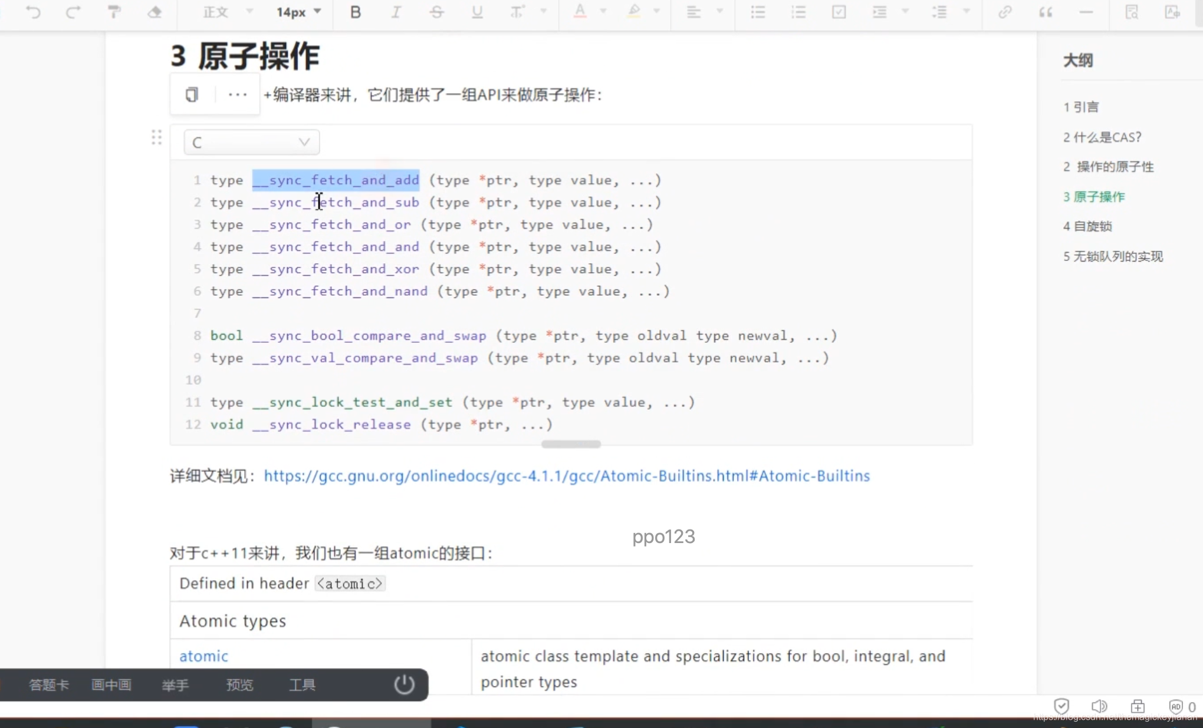Open the gcc Atomic-Builtins documentation link

click(566, 476)
